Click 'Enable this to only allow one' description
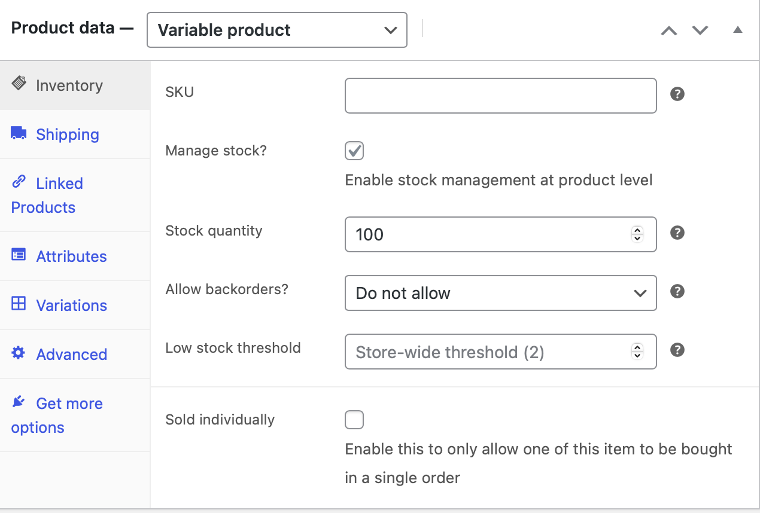Screen dimensions: 760x513 tap(539, 463)
